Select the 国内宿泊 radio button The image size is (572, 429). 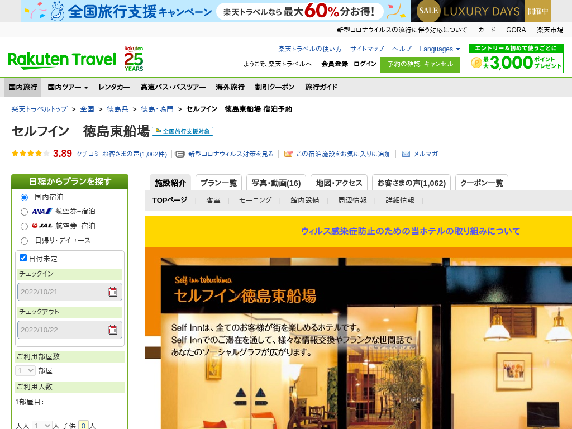(24, 197)
